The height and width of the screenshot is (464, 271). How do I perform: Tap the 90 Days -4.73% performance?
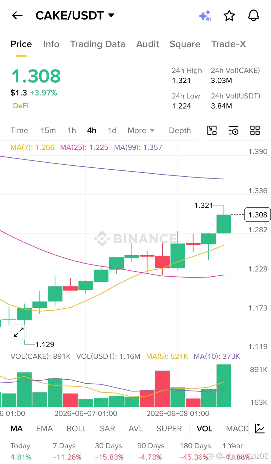[151, 452]
